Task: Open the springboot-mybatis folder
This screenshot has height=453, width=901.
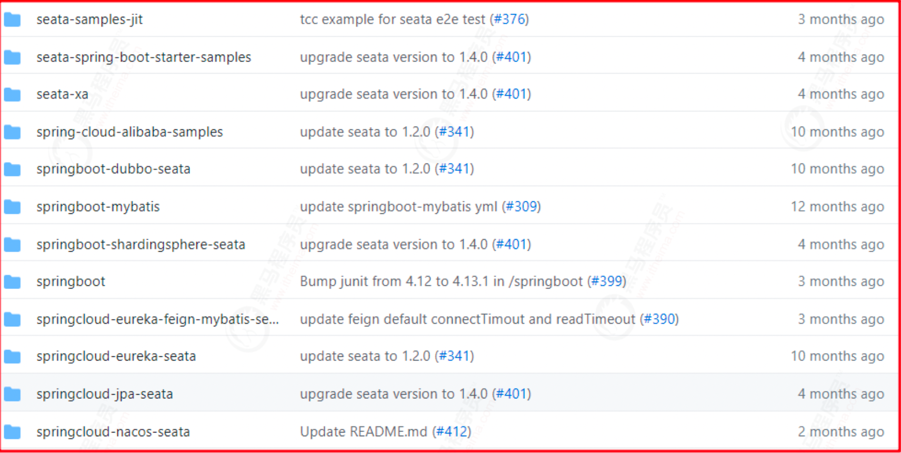Action: click(98, 207)
